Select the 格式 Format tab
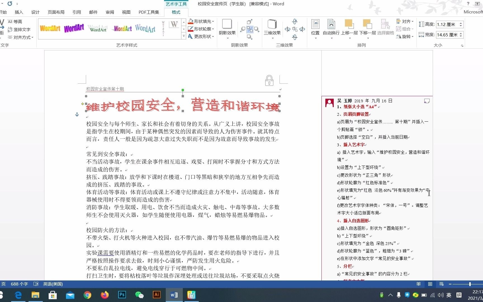This screenshot has height=302, width=483. pos(176,12)
